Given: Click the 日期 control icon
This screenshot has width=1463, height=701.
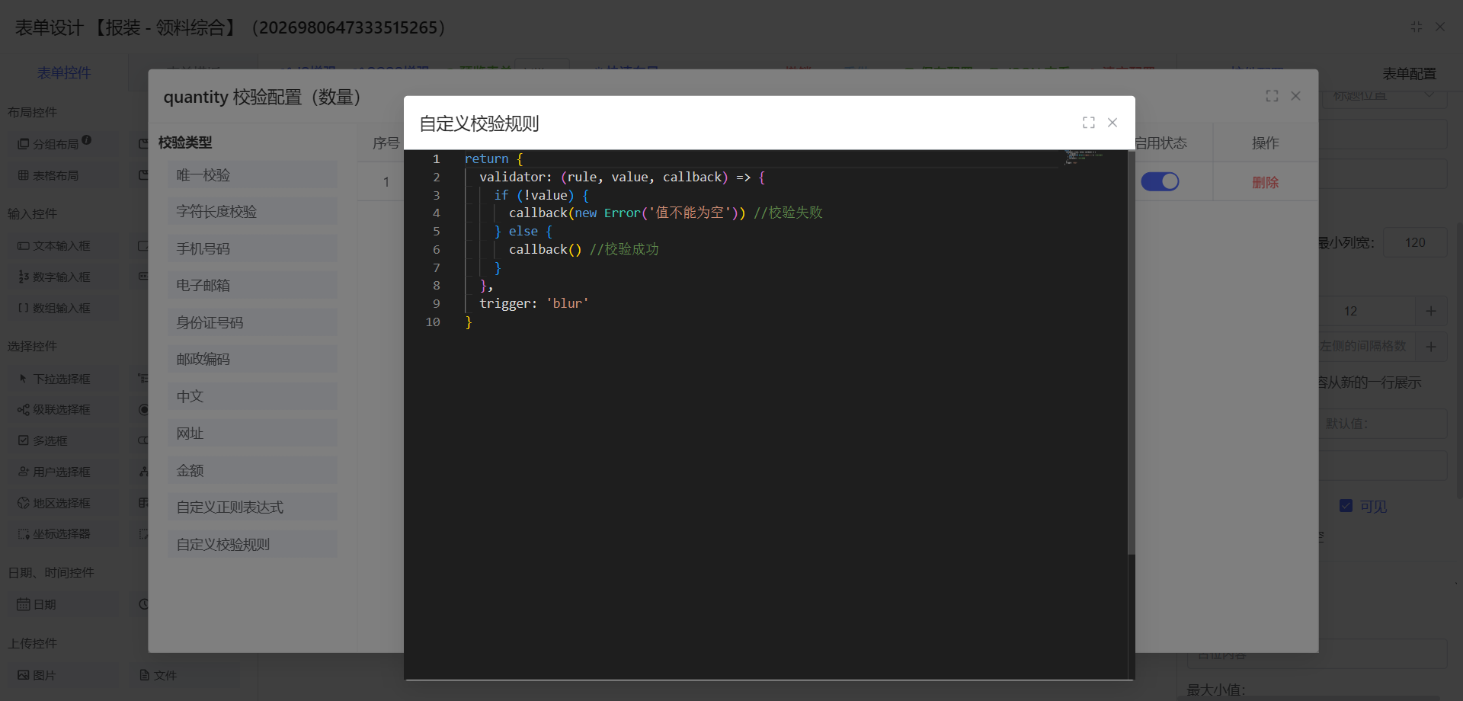Looking at the screenshot, I should click(24, 604).
